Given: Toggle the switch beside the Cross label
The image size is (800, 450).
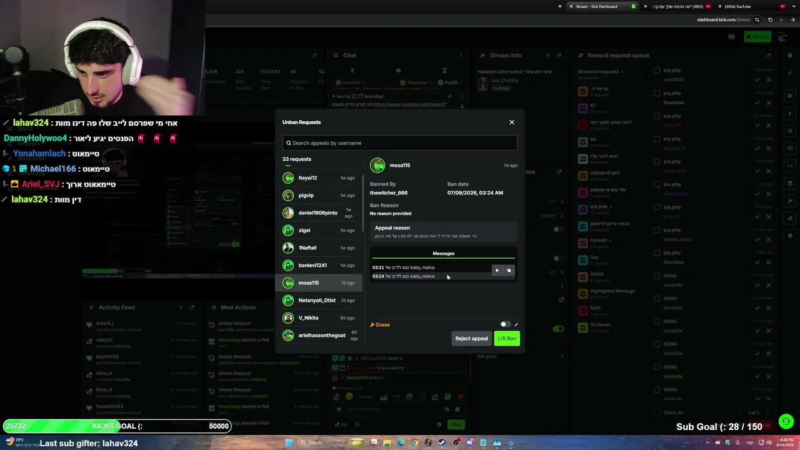Looking at the screenshot, I should pyautogui.click(x=506, y=325).
